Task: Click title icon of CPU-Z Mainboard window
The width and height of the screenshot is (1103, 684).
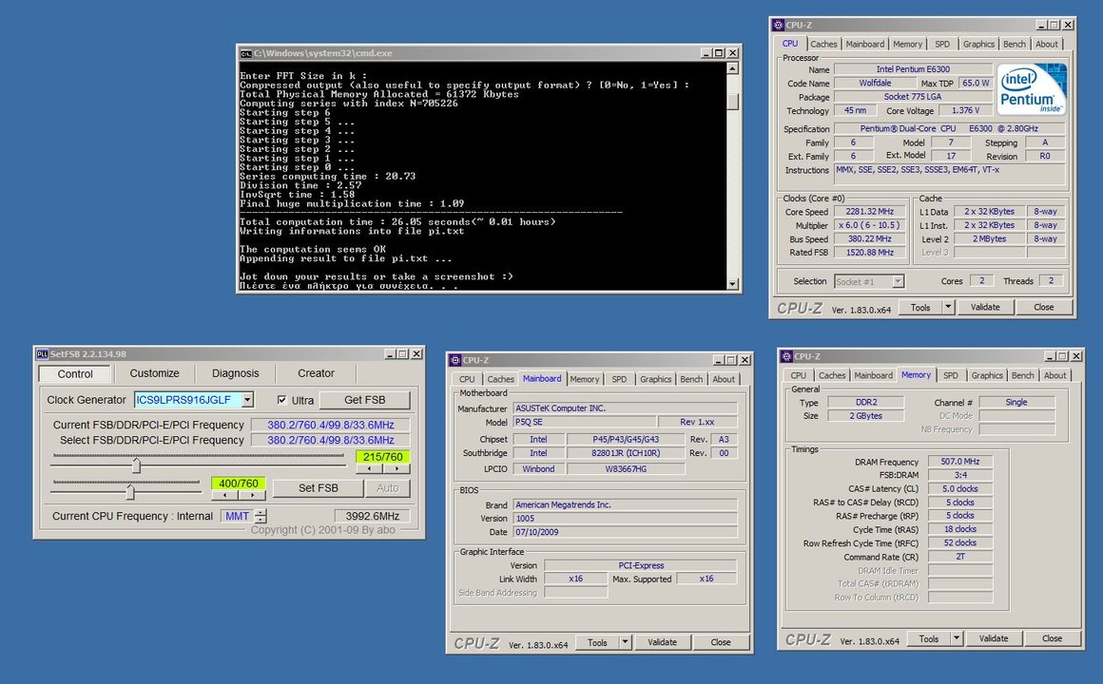Action: 455,360
